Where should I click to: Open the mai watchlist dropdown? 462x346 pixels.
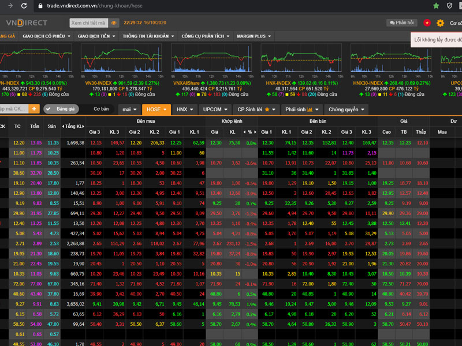129,110
